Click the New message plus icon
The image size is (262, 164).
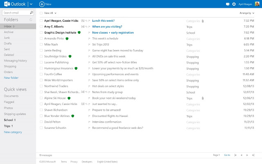(x=42, y=4)
